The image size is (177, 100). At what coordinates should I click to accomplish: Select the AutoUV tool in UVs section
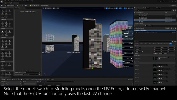[x=2, y=52]
